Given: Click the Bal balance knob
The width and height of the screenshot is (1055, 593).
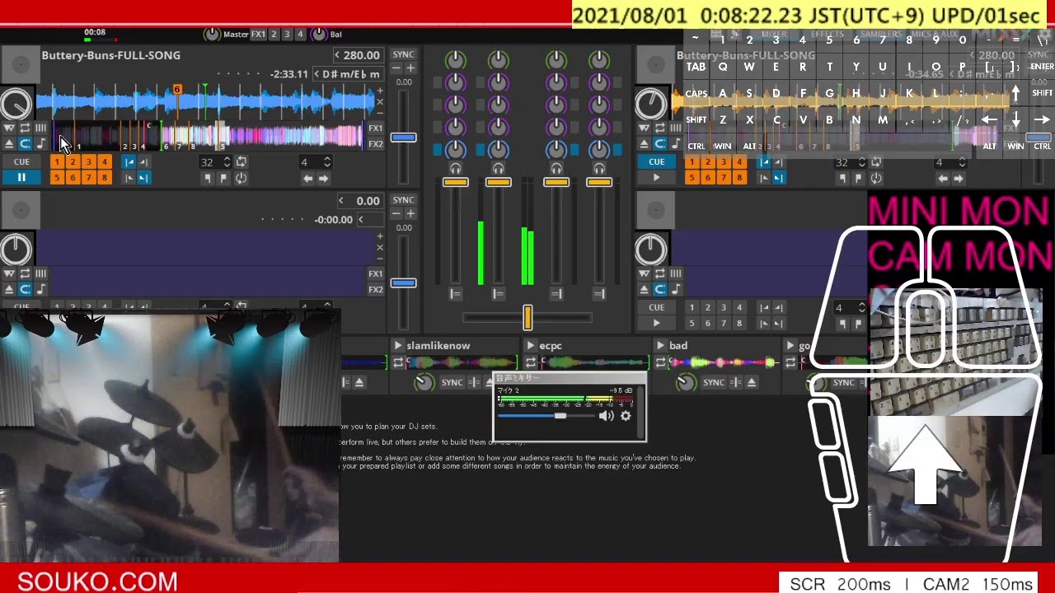Looking at the screenshot, I should (319, 35).
